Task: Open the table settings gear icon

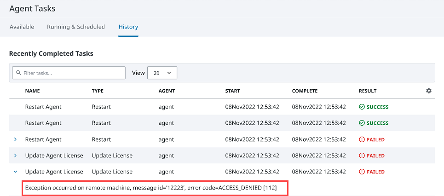Action: coord(429,91)
